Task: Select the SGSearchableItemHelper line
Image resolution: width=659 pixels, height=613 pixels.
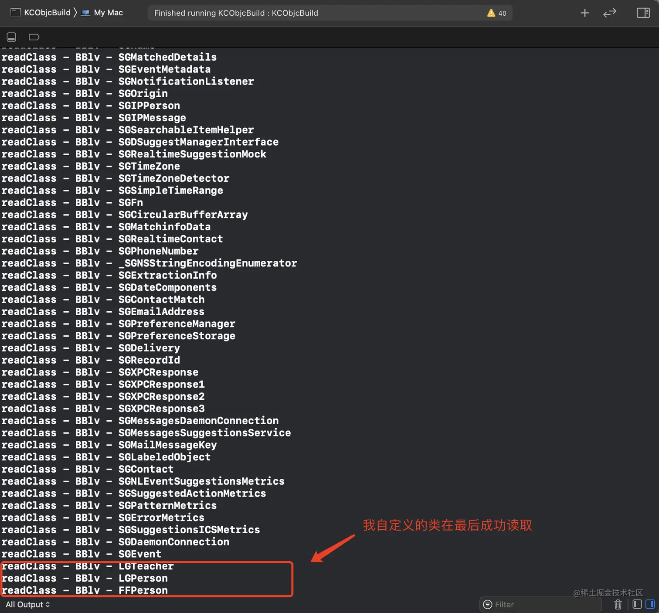Action: pyautogui.click(x=128, y=130)
